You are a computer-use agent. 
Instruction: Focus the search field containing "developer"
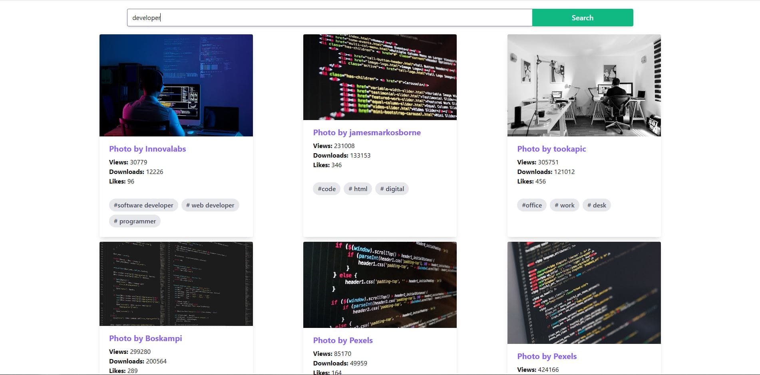[x=329, y=18]
